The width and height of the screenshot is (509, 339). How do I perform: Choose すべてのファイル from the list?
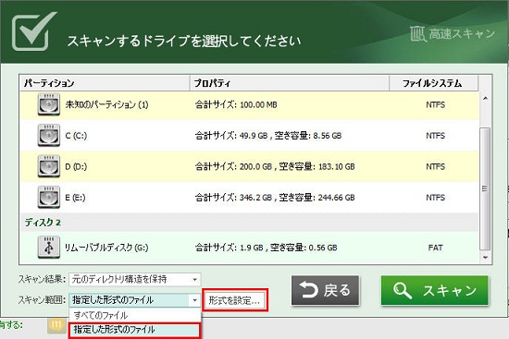(x=135, y=315)
